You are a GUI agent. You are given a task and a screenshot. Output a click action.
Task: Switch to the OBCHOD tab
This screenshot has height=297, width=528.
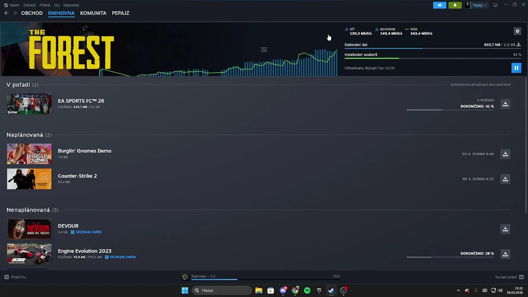tap(32, 13)
